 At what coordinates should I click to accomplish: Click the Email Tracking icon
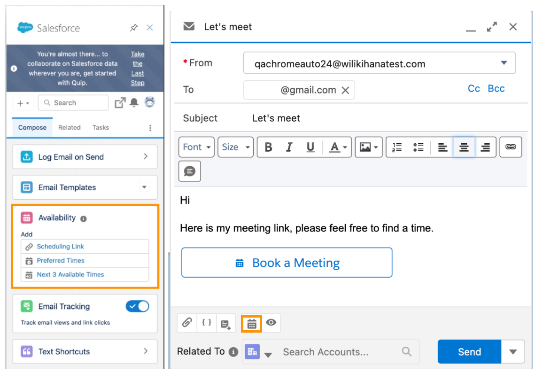click(x=27, y=306)
